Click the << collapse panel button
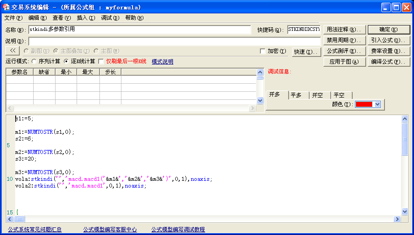 13,51
